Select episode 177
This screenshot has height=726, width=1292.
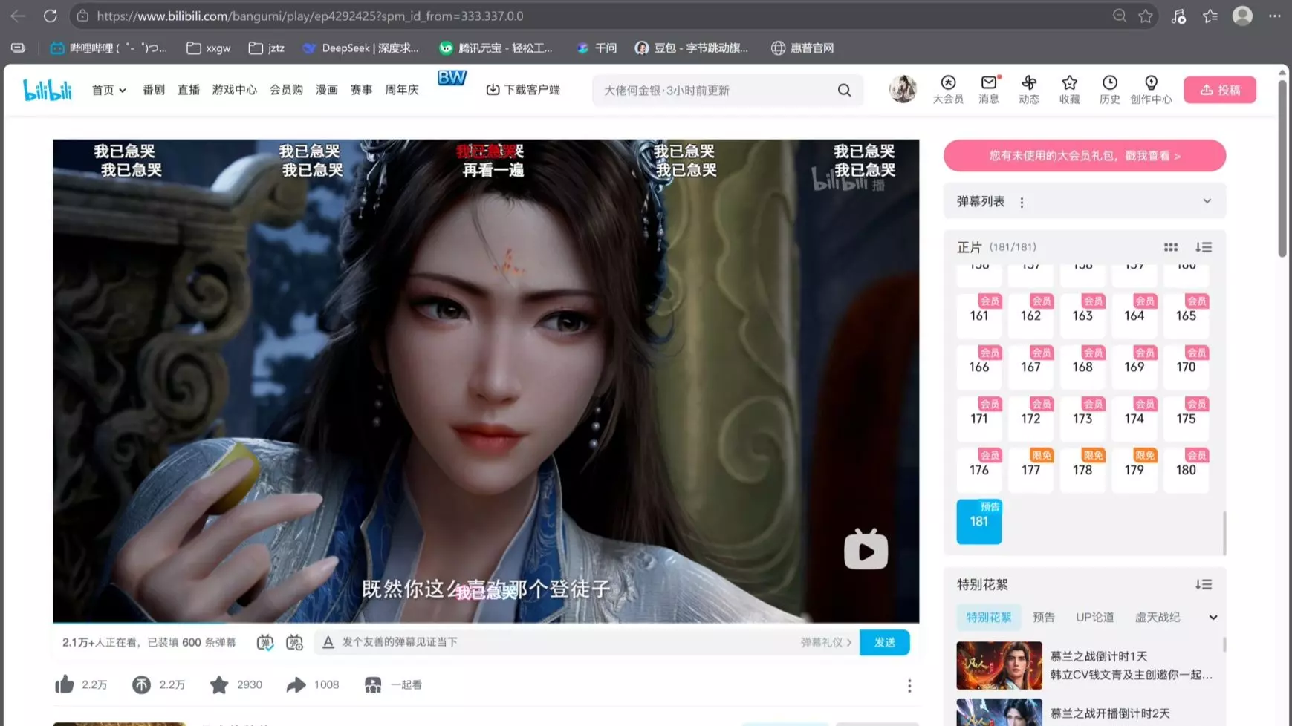[x=1031, y=470]
